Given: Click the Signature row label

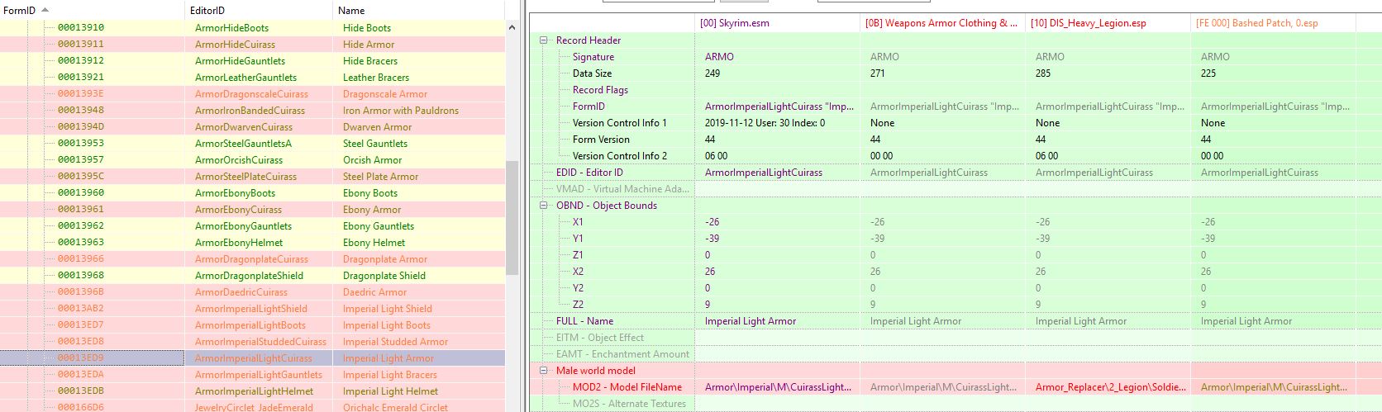Looking at the screenshot, I should pyautogui.click(x=593, y=57).
